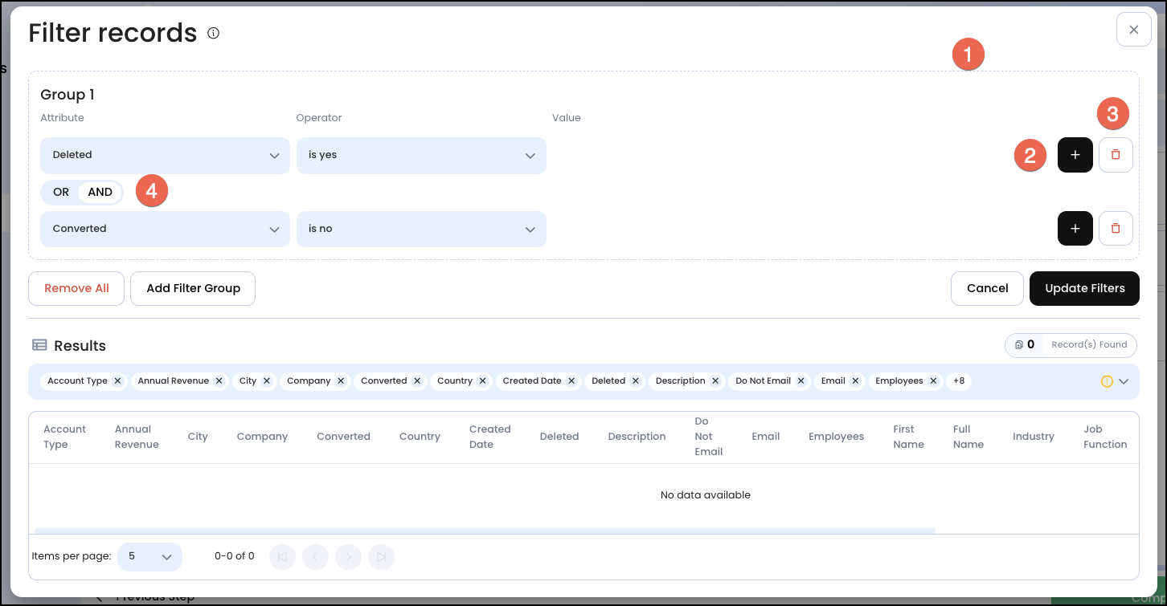
Task: Click the Email column header
Action: coord(765,437)
